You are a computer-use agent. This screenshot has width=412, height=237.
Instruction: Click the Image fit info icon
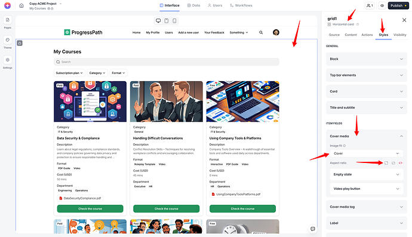[344, 146]
